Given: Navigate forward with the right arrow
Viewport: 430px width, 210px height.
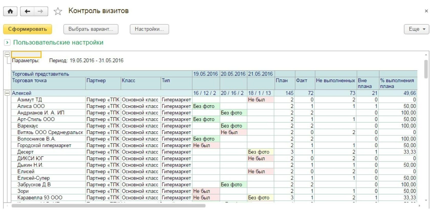Looking at the screenshot, I should (x=41, y=11).
